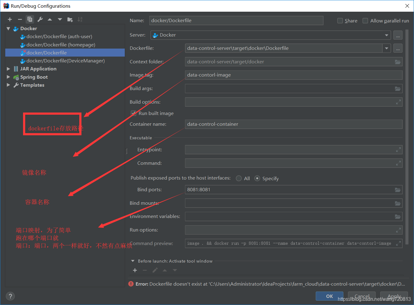Expand the Templates node
This screenshot has height=305, width=414.
(x=8, y=85)
